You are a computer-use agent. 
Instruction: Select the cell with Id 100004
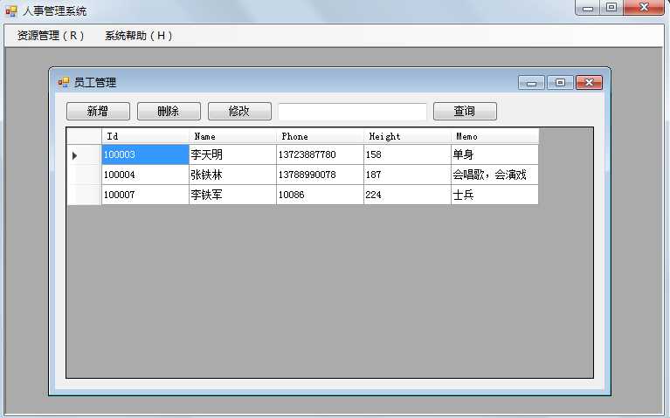tap(145, 175)
